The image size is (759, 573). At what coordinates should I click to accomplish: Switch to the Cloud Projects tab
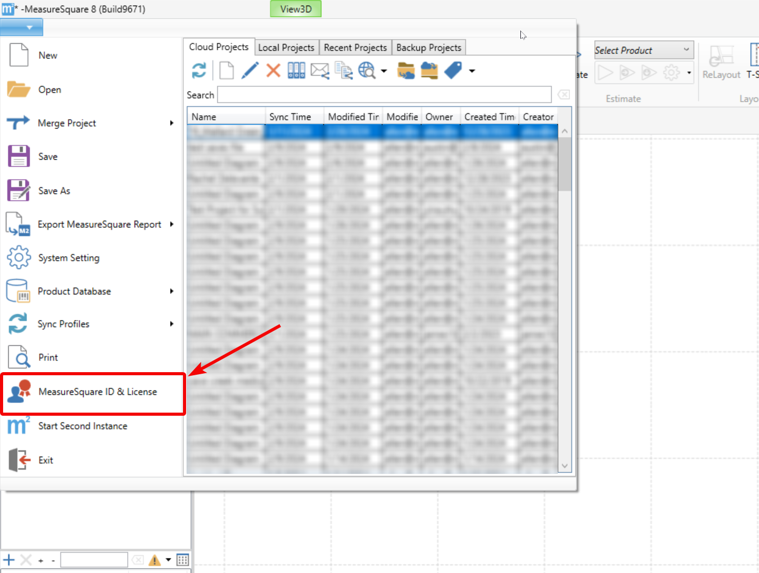[x=219, y=47]
